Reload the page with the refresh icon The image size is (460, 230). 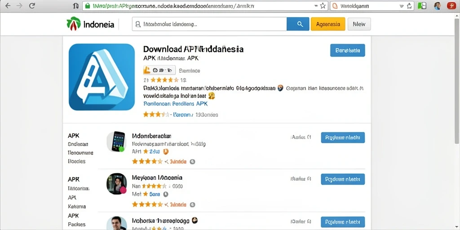(32, 5)
